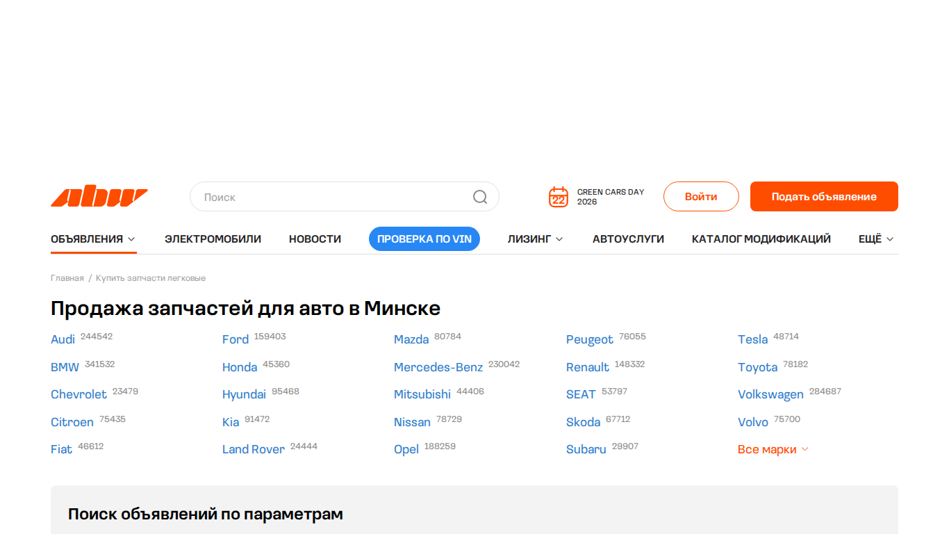Image resolution: width=949 pixels, height=534 pixels.
Task: Click the Volkswagen count 284687
Action: click(825, 391)
